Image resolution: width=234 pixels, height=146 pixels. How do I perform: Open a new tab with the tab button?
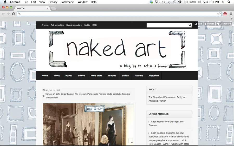tap(54, 9)
